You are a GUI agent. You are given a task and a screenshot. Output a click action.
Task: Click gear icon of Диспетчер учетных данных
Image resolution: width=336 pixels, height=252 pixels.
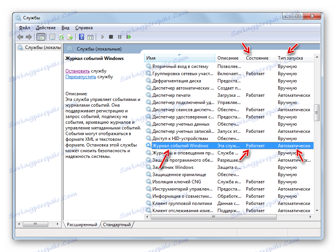(x=149, y=124)
